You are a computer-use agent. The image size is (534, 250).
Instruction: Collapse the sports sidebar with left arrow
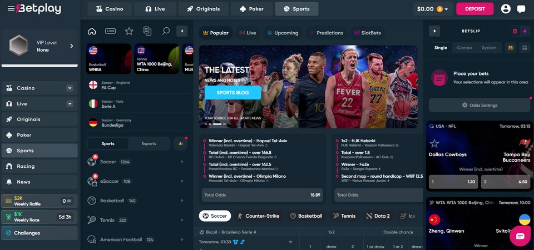pos(182,31)
